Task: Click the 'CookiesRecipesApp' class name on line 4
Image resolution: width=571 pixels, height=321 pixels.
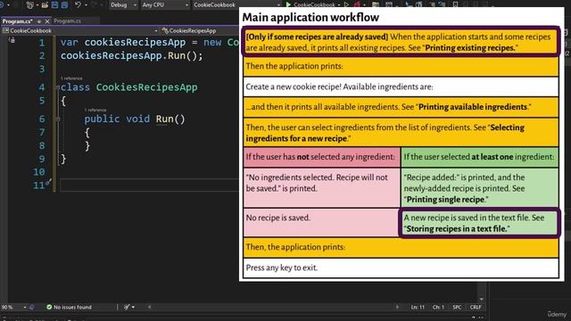Action: coord(146,87)
